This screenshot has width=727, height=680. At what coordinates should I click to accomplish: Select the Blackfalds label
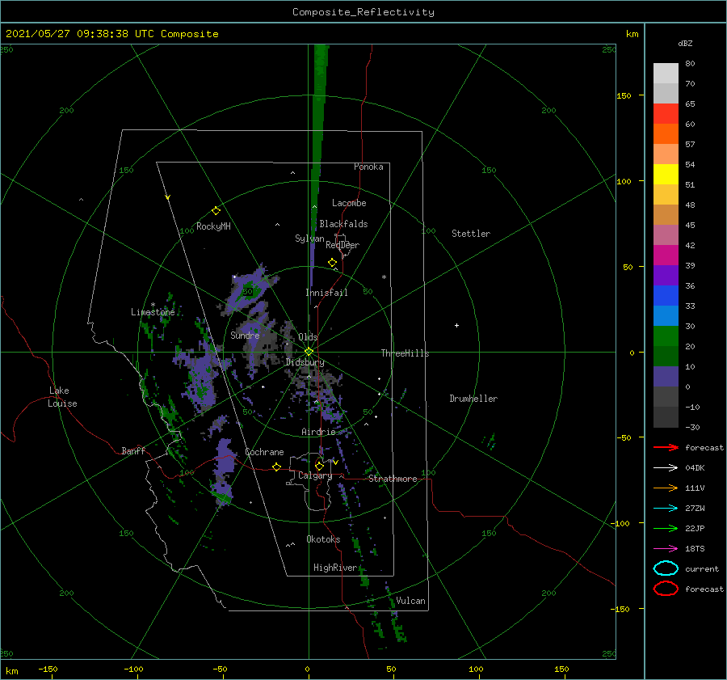tap(343, 224)
